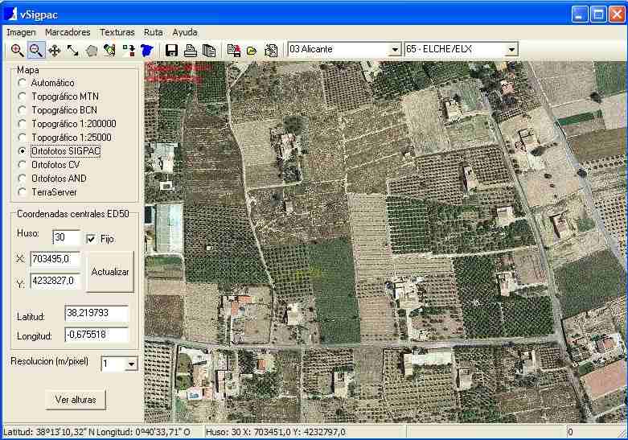Click the Latitud input field
The width and height of the screenshot is (628, 440).
click(x=96, y=313)
